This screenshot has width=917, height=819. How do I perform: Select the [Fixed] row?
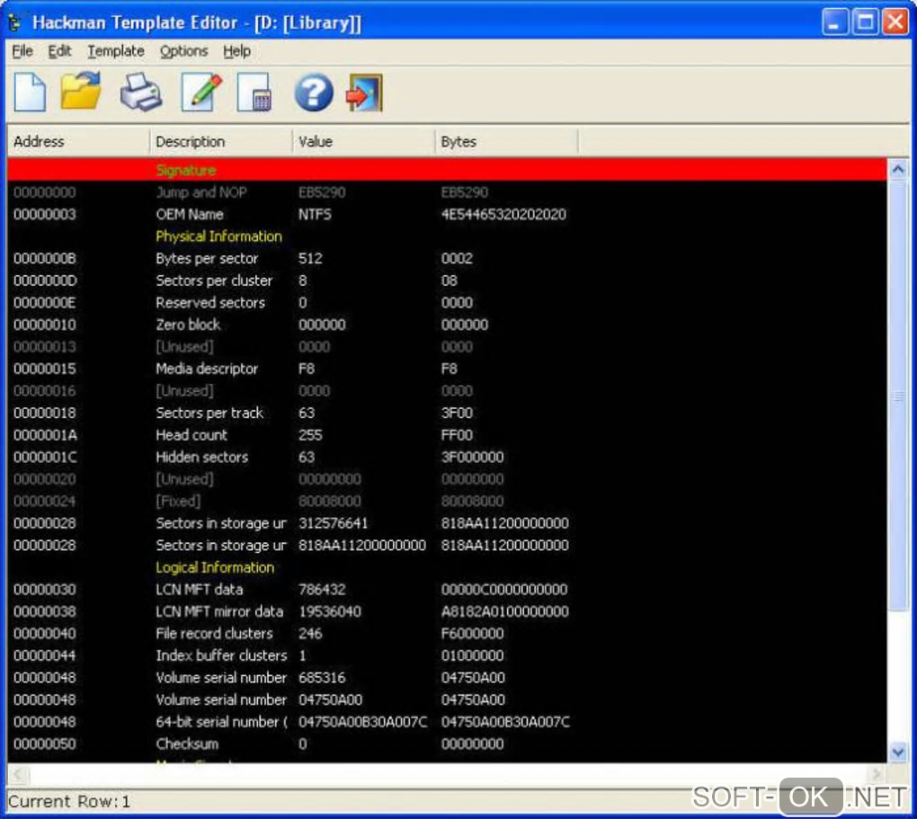(447, 502)
